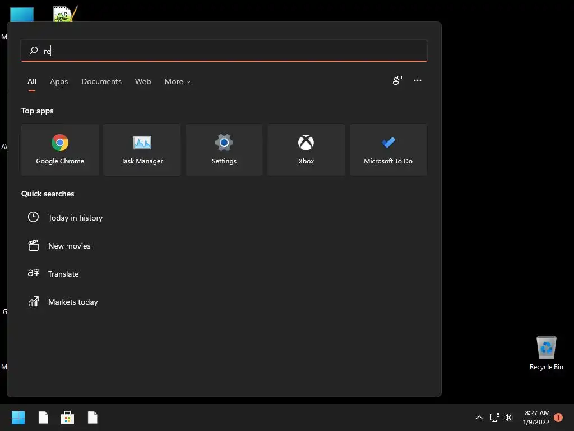
Task: Switch to the Apps search tab
Action: [59, 82]
